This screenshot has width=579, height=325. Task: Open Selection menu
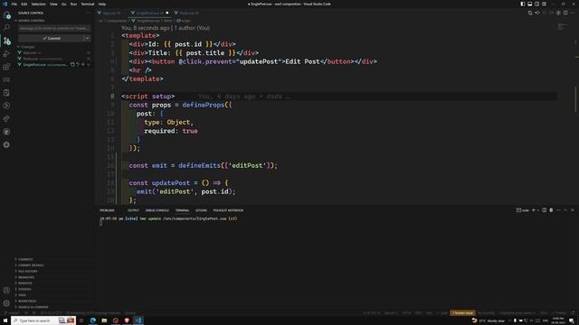pyautogui.click(x=38, y=4)
